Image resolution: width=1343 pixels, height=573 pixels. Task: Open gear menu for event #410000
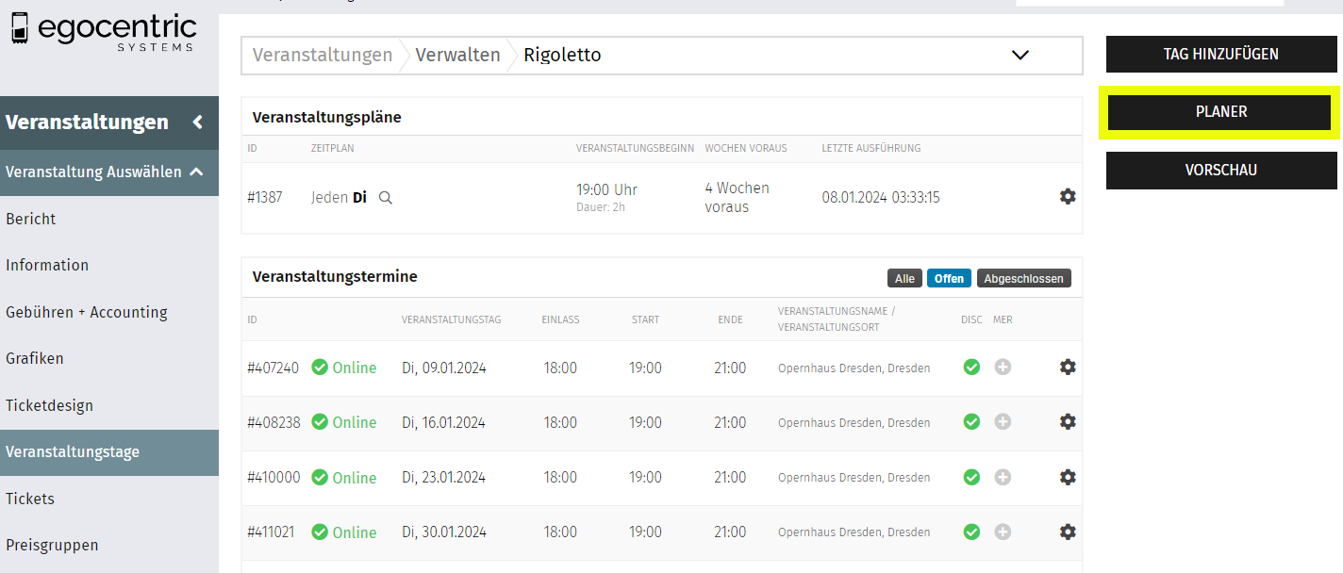point(1067,477)
